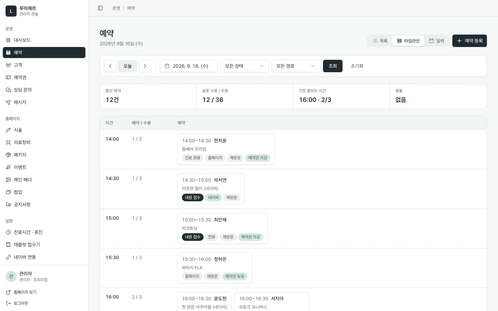
Task: Click the 운영 breadcrumb link
Action: tap(116, 8)
